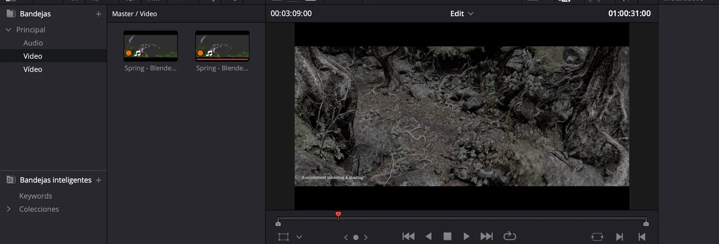Add a new bin next to Bandejas
The height and width of the screenshot is (244, 719).
click(98, 14)
